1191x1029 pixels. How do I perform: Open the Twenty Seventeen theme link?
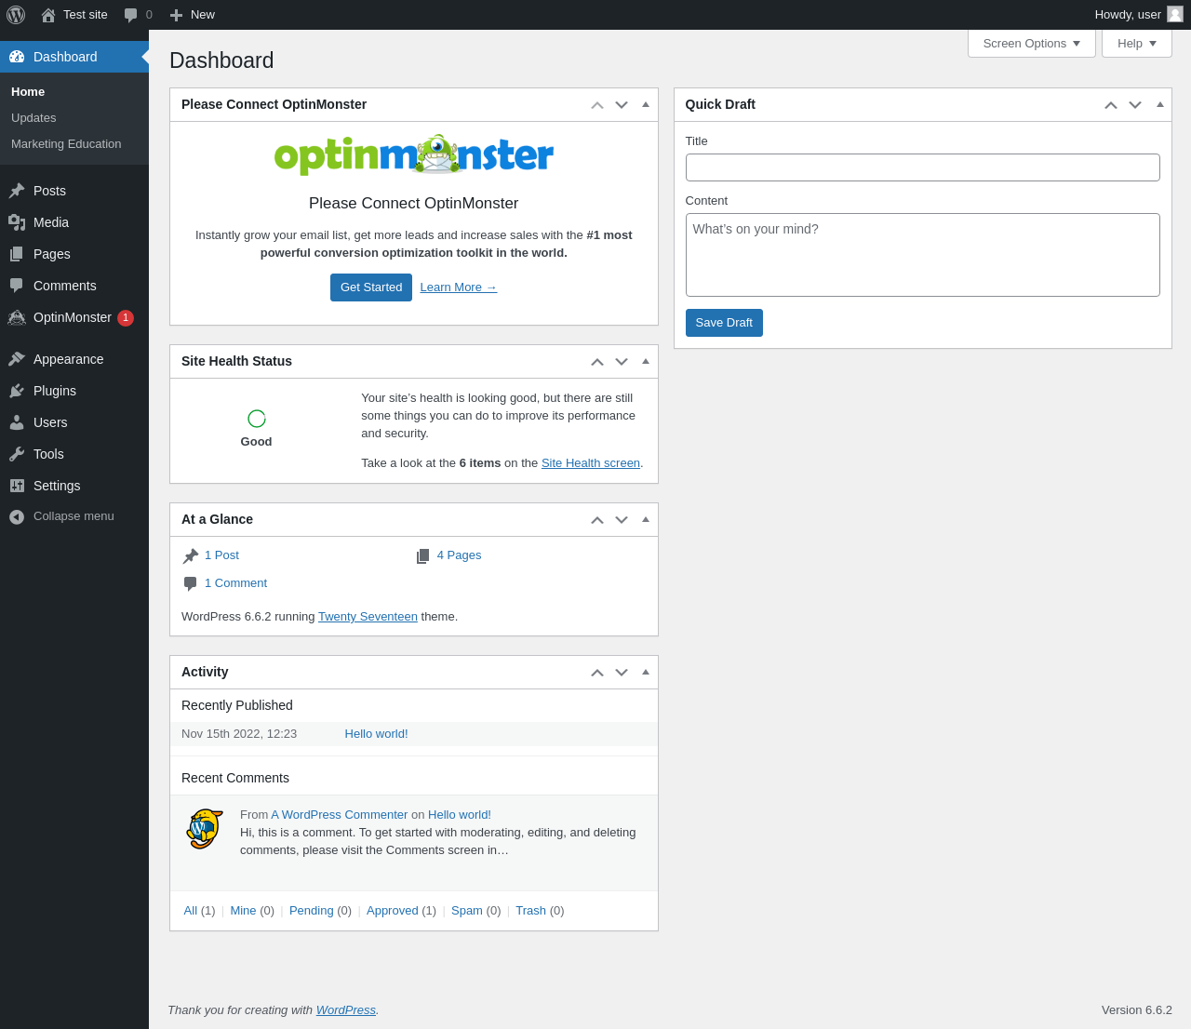coord(368,617)
